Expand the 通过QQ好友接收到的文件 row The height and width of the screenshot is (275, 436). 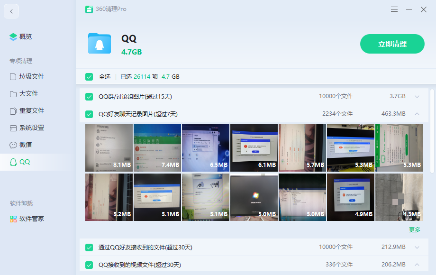[417, 247]
